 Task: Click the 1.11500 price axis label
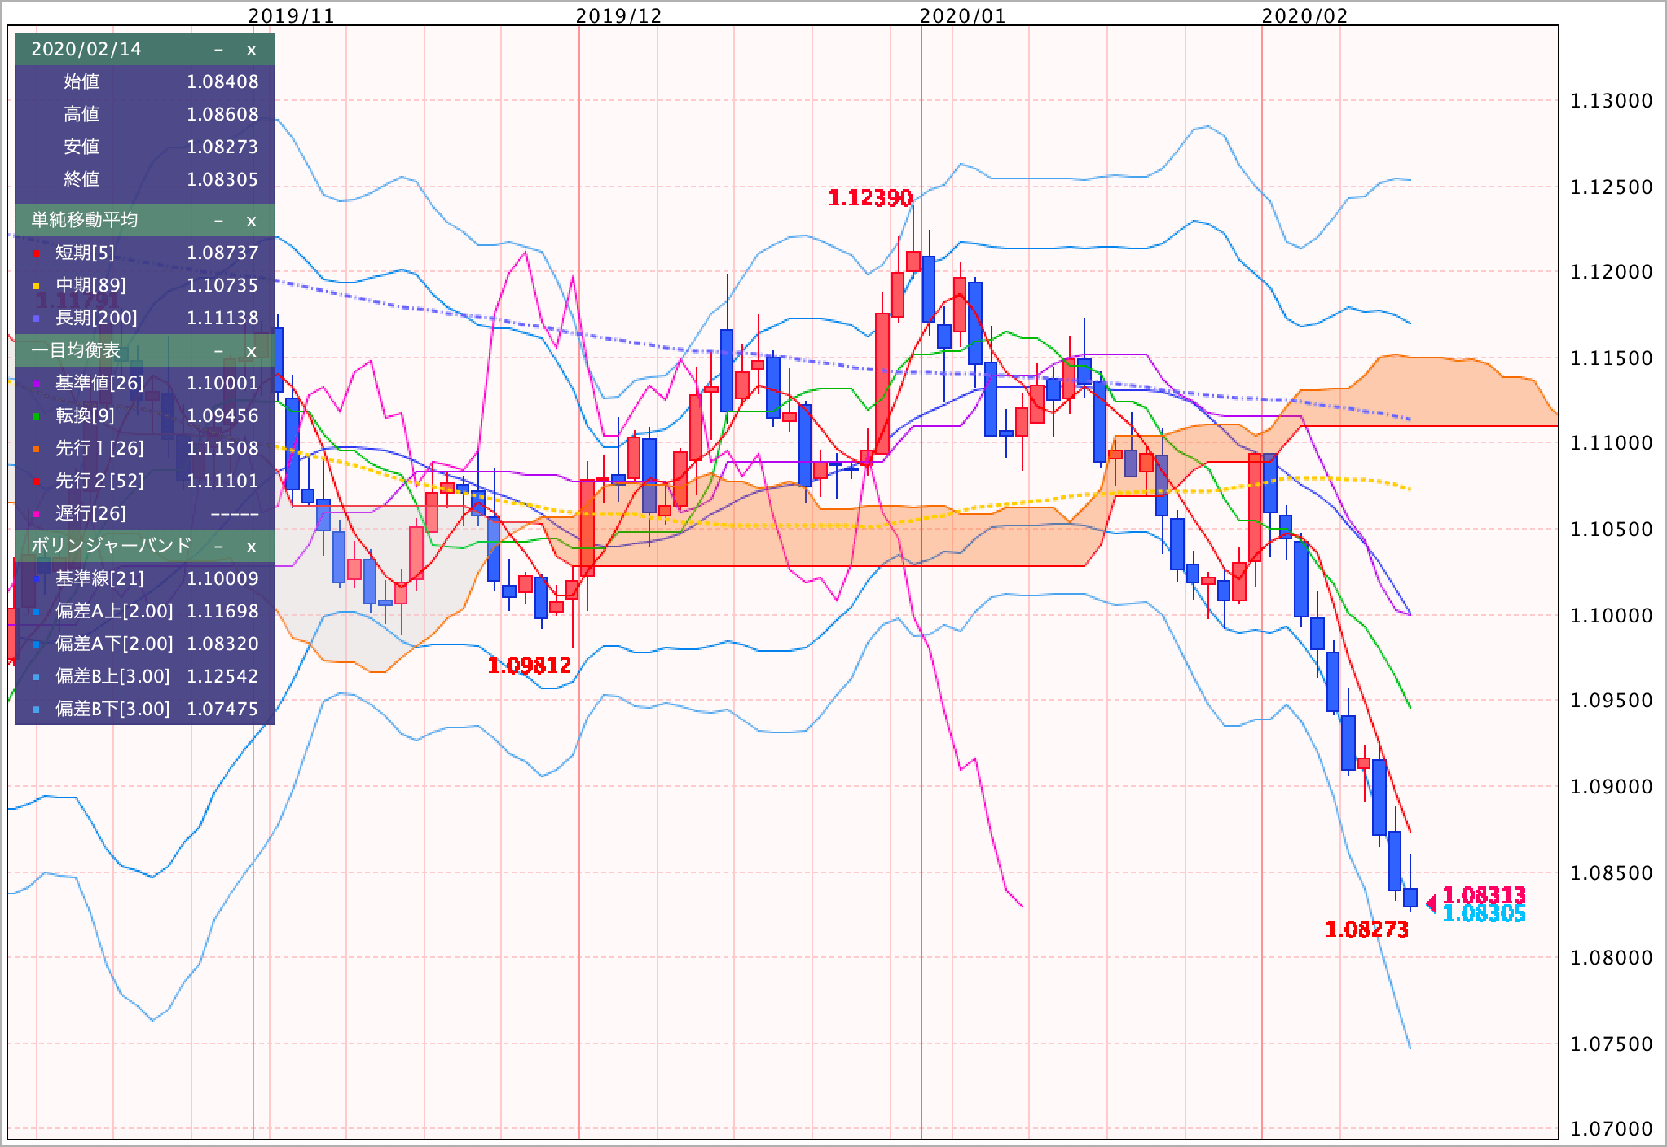point(1612,358)
